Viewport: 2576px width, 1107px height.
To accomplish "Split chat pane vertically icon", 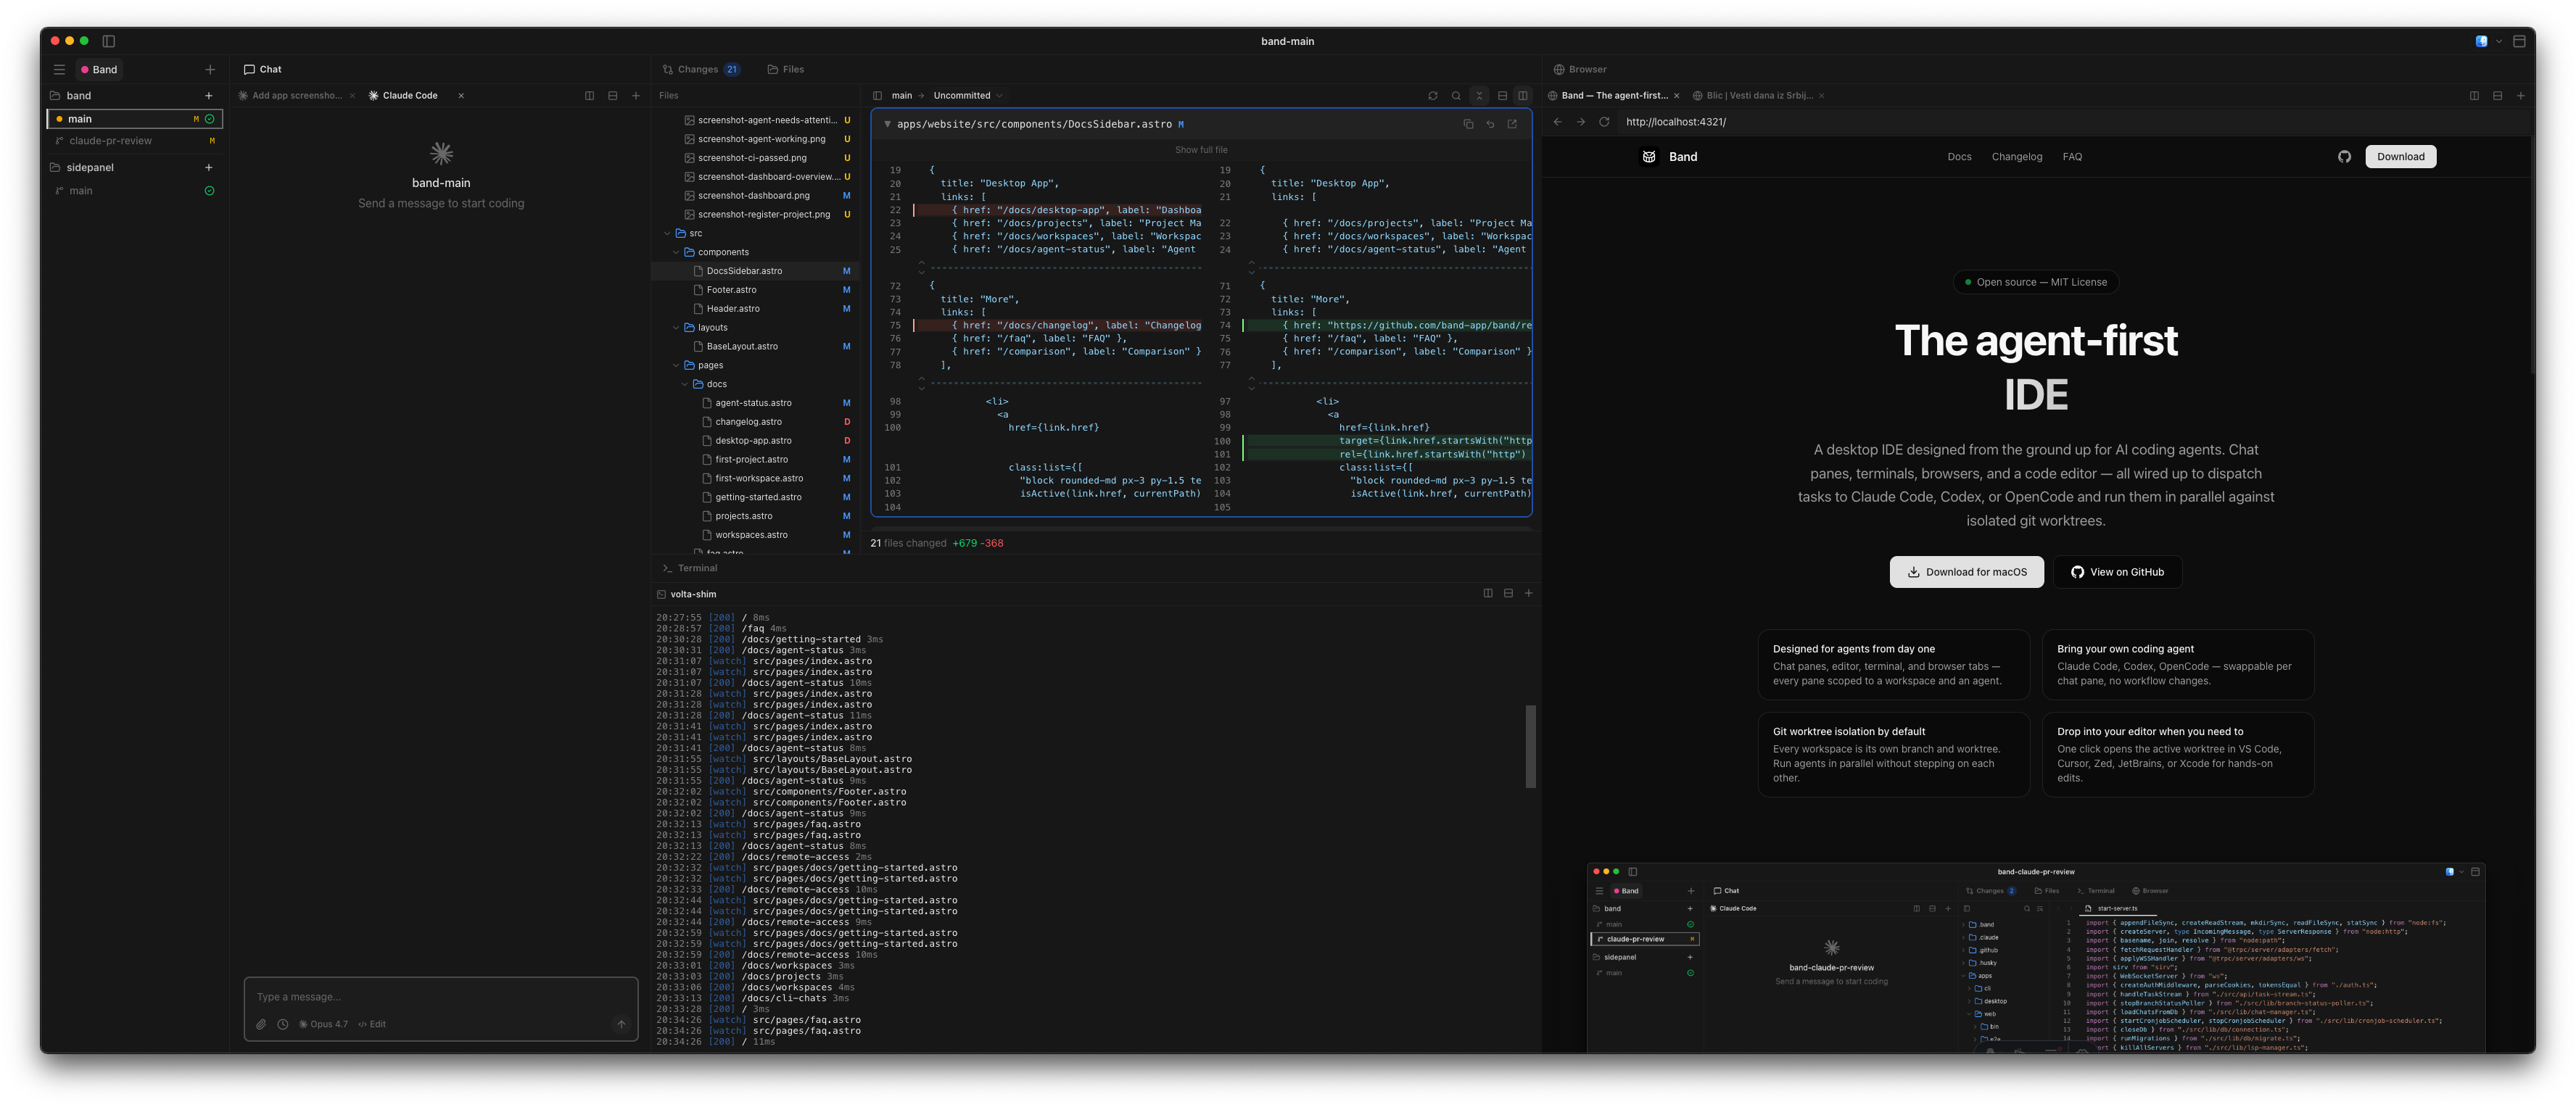I will pos(589,96).
